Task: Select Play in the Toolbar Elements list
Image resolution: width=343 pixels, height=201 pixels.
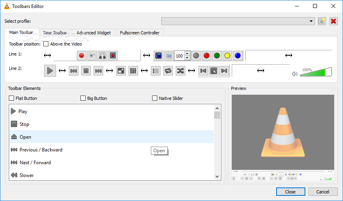Action: (112, 111)
